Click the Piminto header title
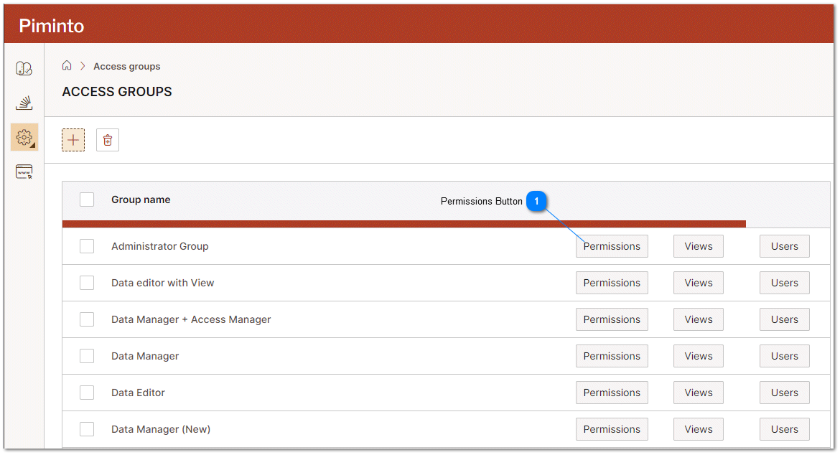Image resolution: width=840 pixels, height=455 pixels. 51,24
